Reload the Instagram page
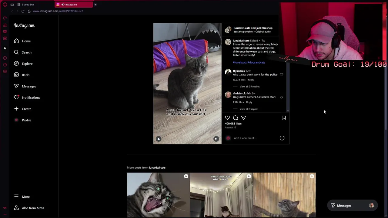 23,11
